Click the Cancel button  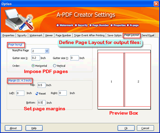pyautogui.click(x=145, y=128)
